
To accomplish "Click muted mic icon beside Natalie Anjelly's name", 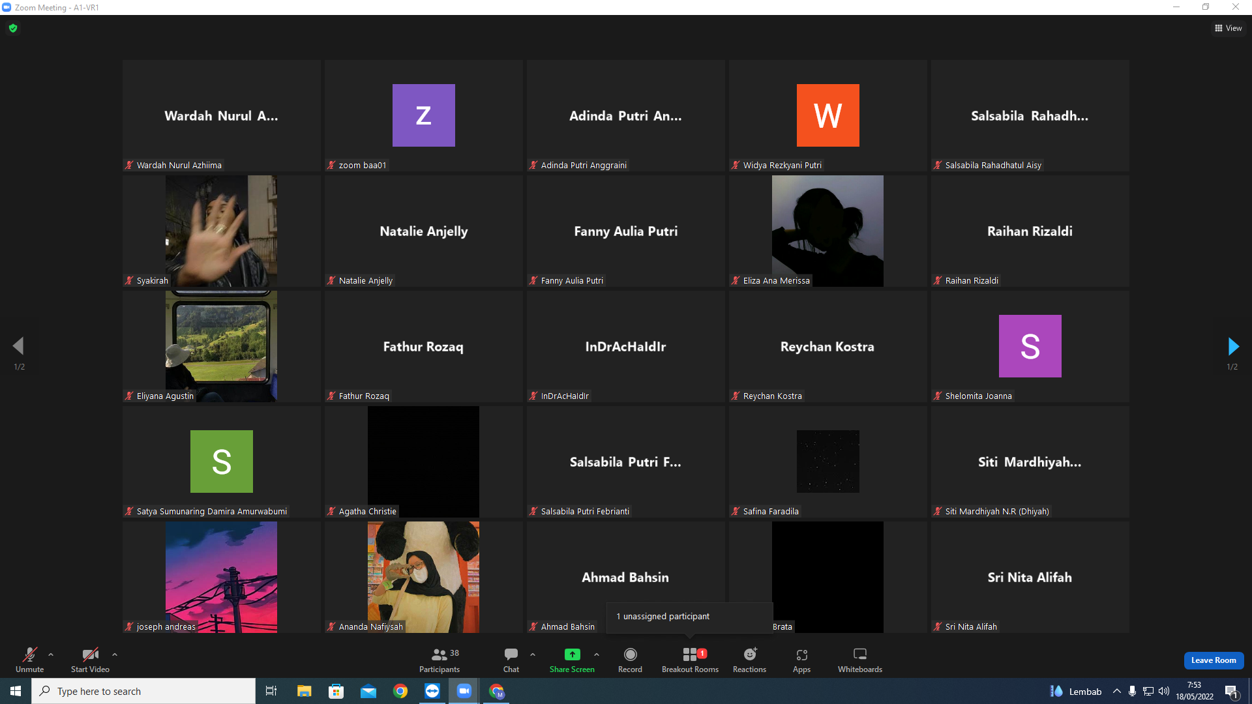I will [x=331, y=280].
